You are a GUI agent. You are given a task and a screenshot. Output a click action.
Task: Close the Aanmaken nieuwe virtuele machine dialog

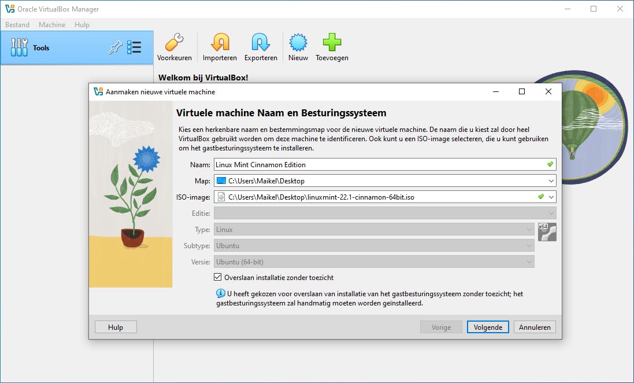pyautogui.click(x=548, y=91)
